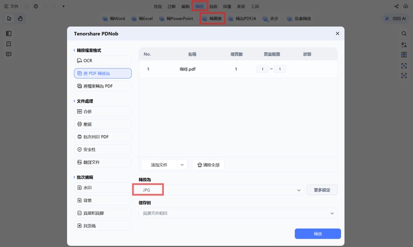Select the OCR option in the dialog
Viewport: 413px width, 247px height.
[103, 60]
